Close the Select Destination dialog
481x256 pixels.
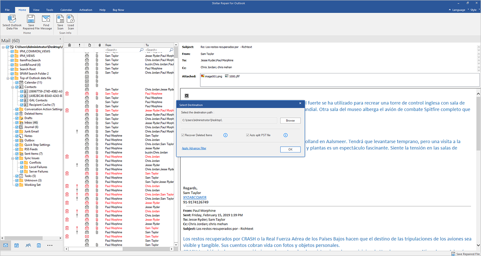tap(300, 103)
